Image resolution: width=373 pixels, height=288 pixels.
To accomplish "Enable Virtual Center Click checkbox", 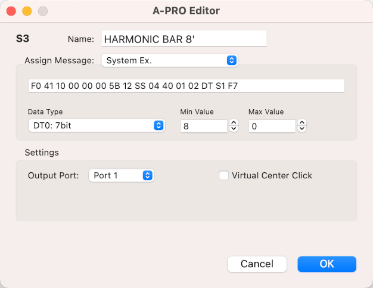I will click(x=223, y=175).
